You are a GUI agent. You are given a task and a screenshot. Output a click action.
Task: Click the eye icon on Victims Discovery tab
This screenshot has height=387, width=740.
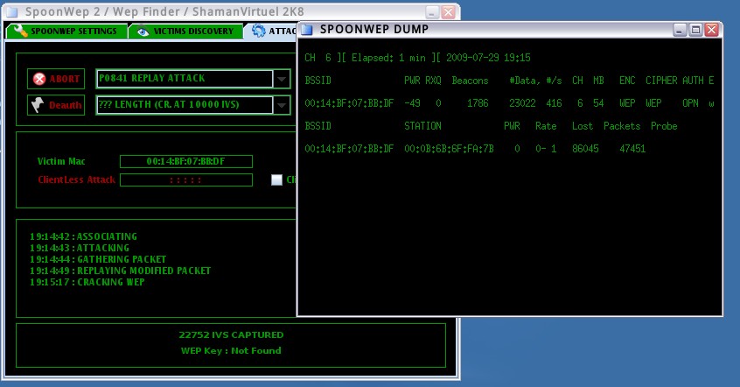143,32
